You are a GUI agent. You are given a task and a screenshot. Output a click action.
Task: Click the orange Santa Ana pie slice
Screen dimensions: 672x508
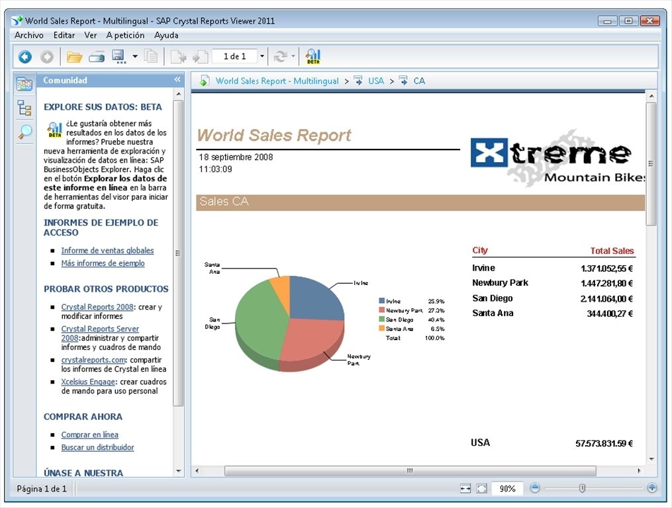pos(282,289)
